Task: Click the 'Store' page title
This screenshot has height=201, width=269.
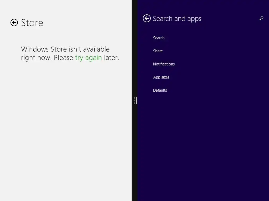Action: [32, 23]
